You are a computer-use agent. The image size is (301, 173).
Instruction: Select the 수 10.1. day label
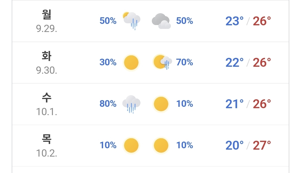pyautogui.click(x=47, y=104)
